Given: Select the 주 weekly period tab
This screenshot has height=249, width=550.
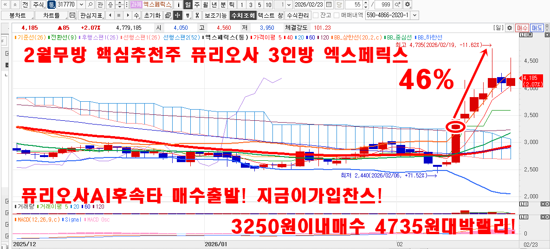Looking at the screenshot, I should point(197,5).
